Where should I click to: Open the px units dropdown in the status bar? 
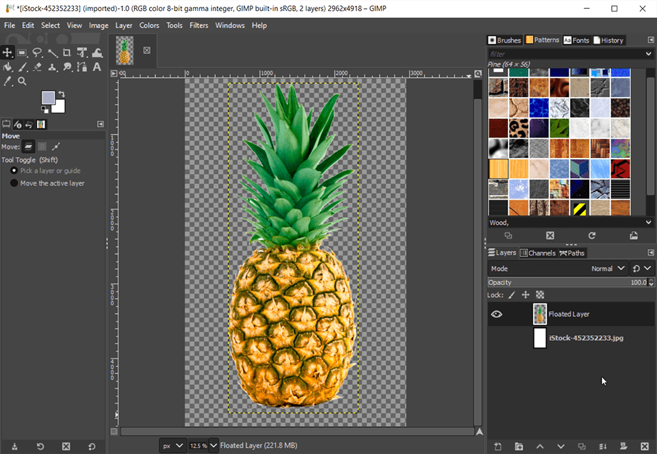point(172,446)
